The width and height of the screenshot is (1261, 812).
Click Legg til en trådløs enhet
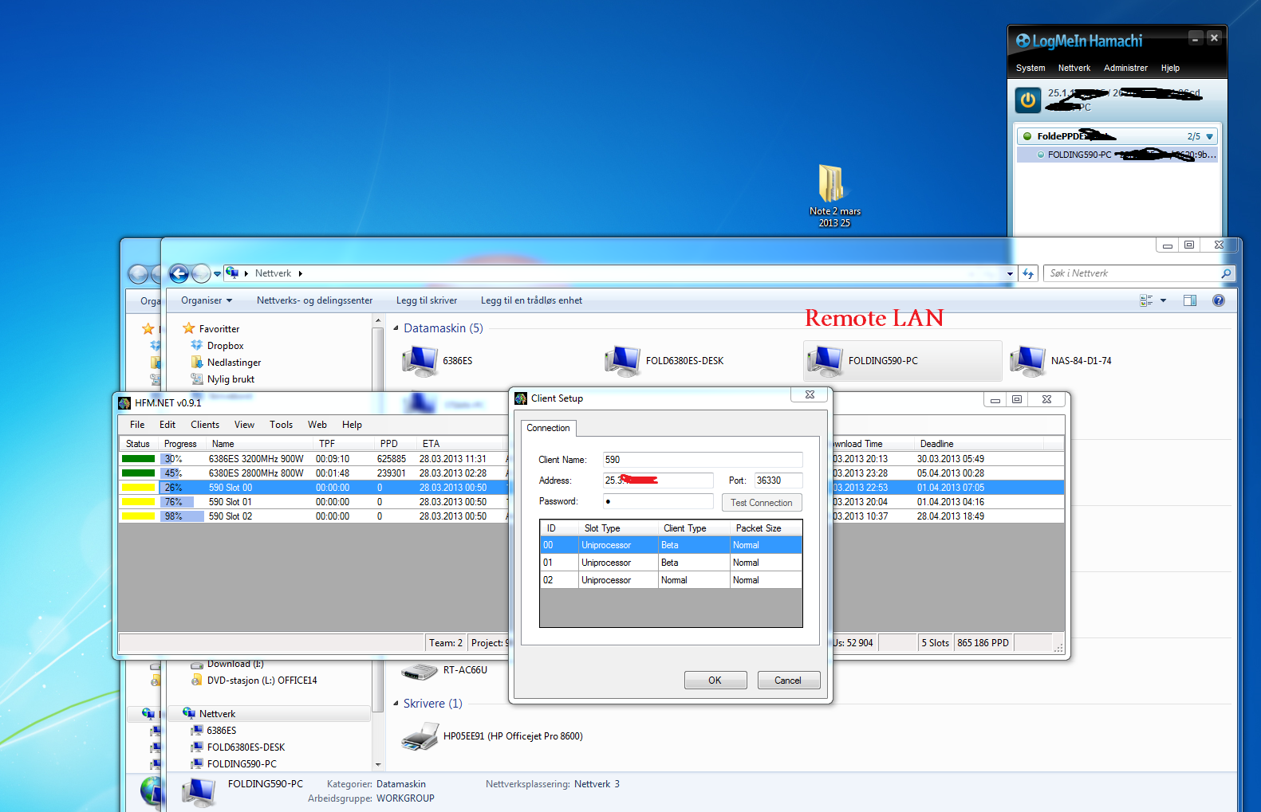coord(531,300)
